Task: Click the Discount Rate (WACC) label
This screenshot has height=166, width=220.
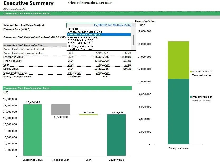Action: 17,29
